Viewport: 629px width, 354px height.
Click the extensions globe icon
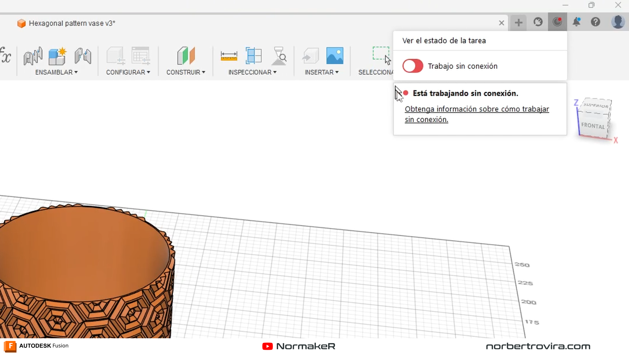coord(538,22)
